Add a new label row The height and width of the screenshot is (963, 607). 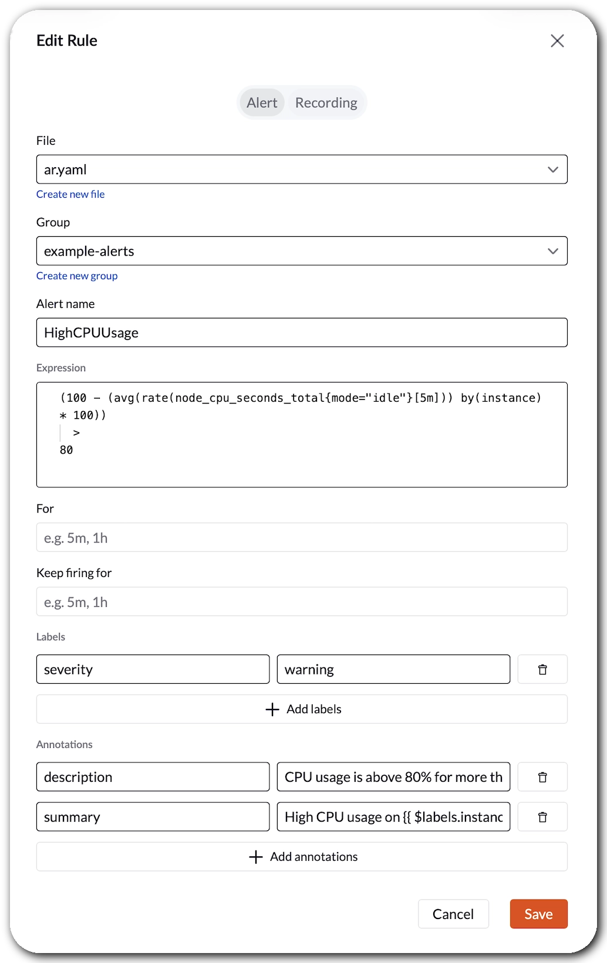point(302,709)
